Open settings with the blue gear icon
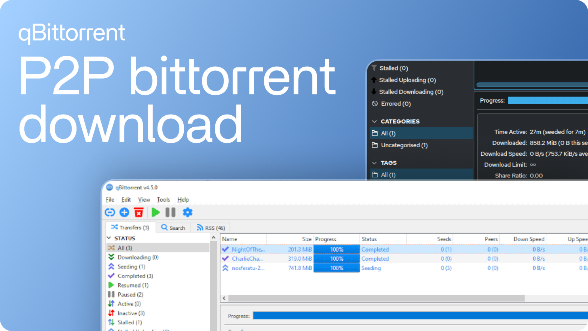This screenshot has width=588, height=331. 187,213
